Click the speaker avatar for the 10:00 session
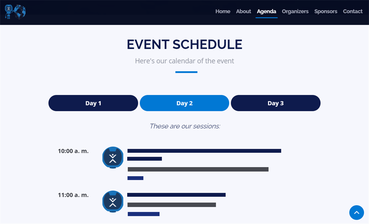Screen dimensions: 369x224 tap(112, 157)
